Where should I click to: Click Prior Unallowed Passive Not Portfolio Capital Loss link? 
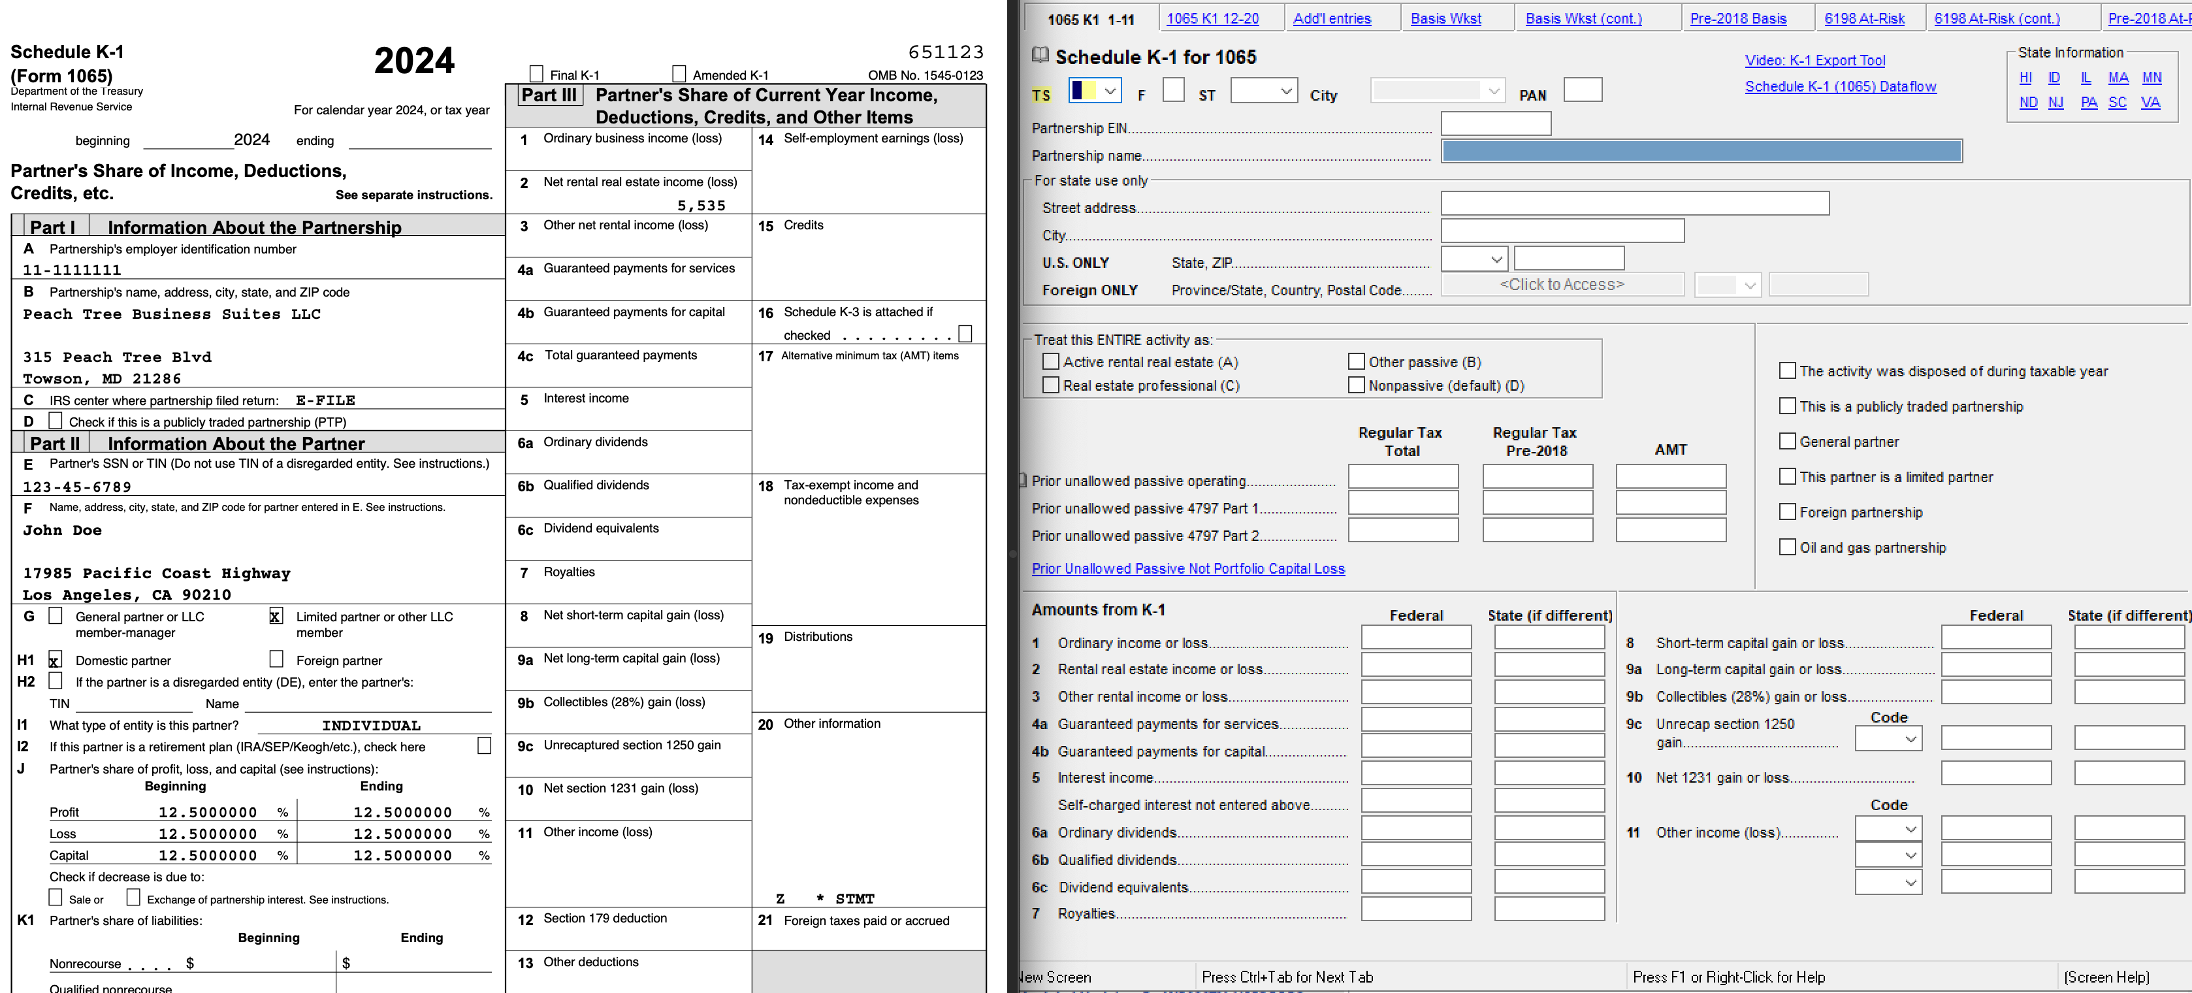click(x=1188, y=569)
